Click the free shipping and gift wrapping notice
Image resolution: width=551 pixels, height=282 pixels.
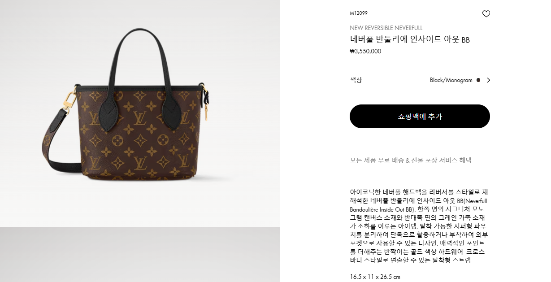[x=411, y=160]
